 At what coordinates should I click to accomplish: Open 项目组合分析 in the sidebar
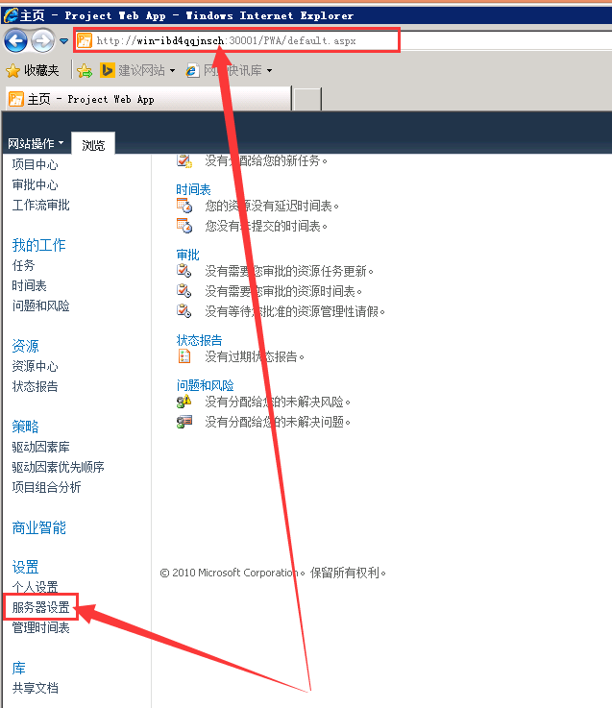[x=46, y=487]
